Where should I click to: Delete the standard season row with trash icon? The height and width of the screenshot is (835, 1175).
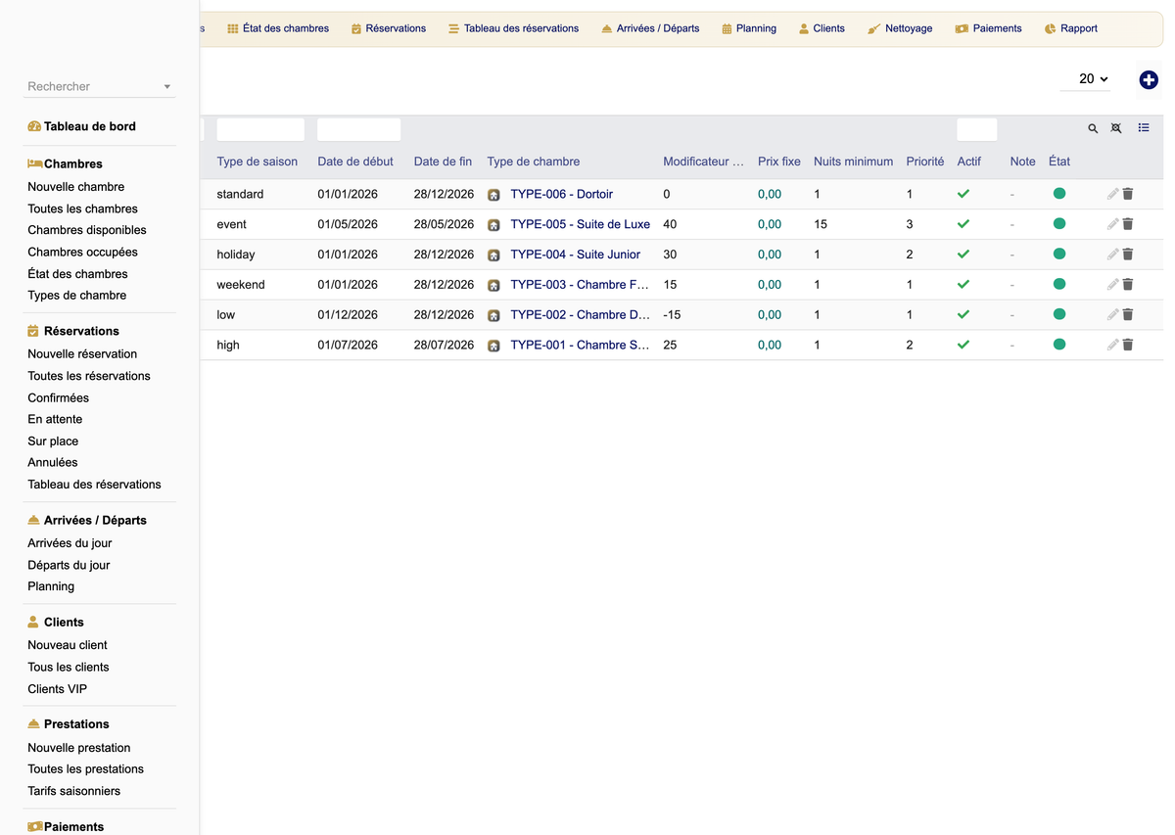(x=1128, y=195)
